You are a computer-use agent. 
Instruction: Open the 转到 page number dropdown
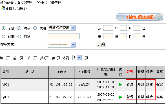coord(77,58)
